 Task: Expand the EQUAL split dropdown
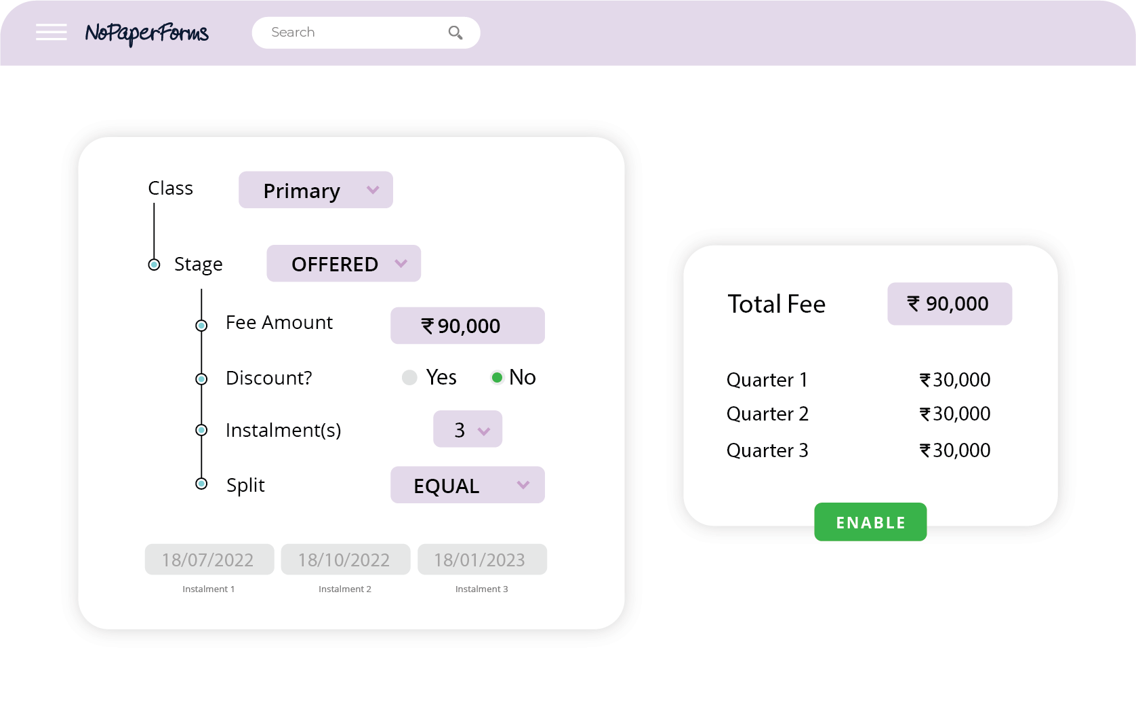click(x=468, y=485)
